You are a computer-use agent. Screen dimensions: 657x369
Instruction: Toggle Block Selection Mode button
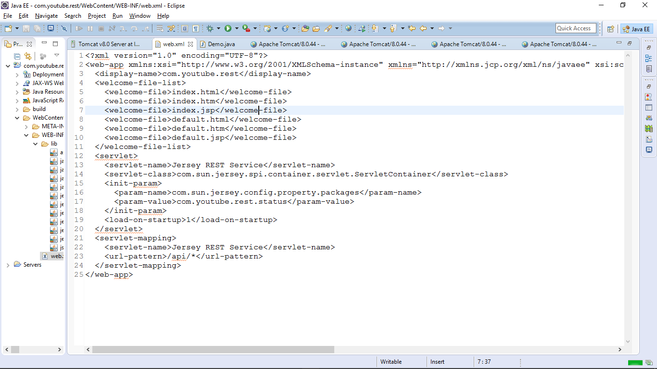[x=185, y=28]
